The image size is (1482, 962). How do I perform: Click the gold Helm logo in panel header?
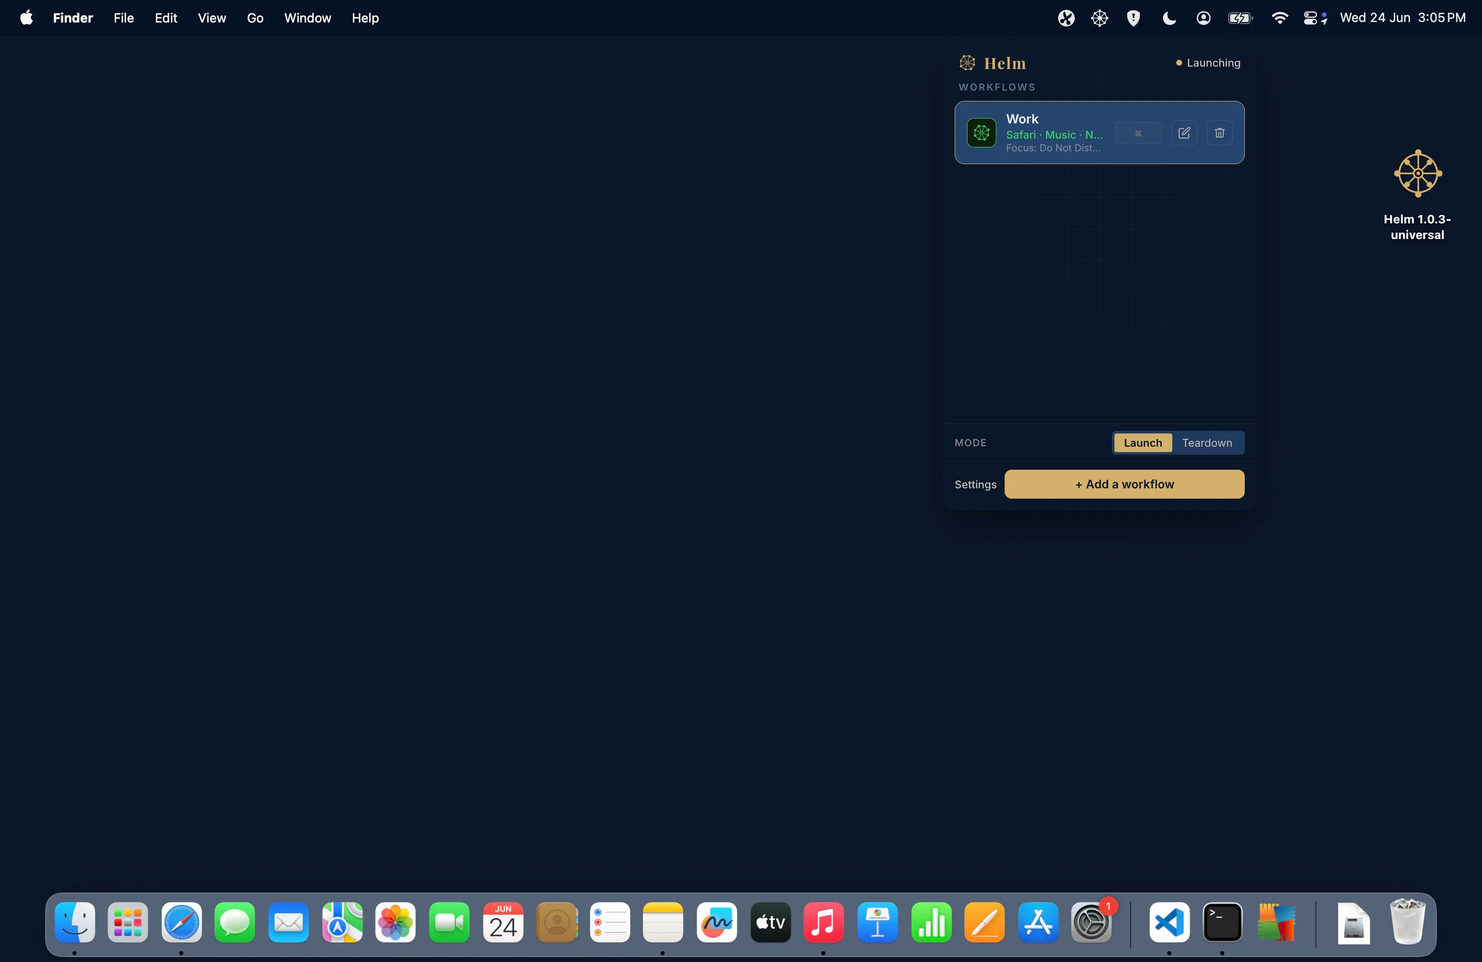point(967,63)
